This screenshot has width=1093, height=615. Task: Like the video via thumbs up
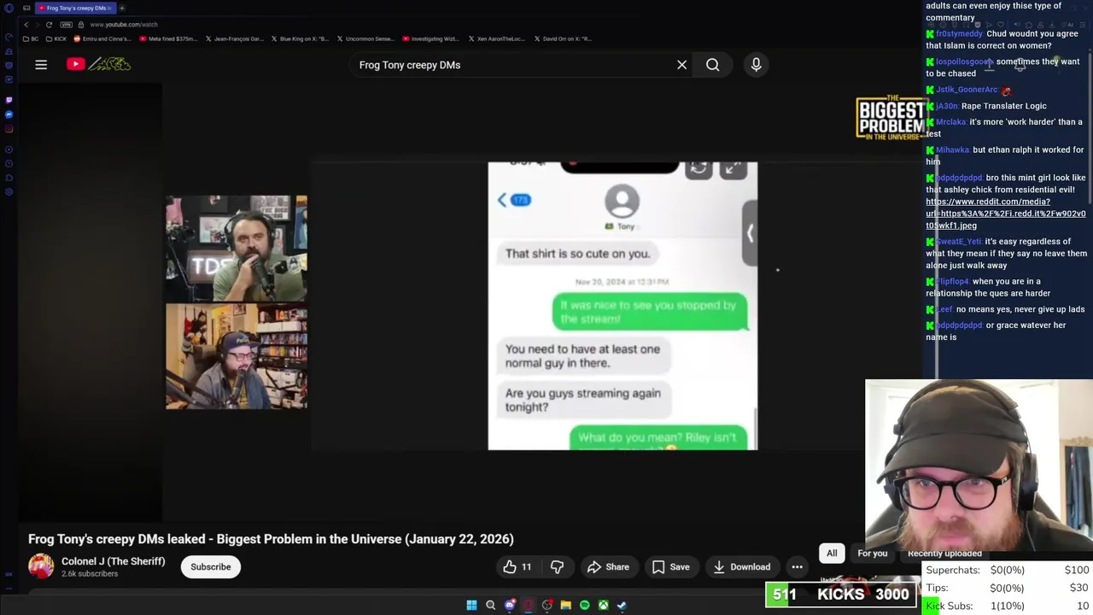pyautogui.click(x=517, y=566)
